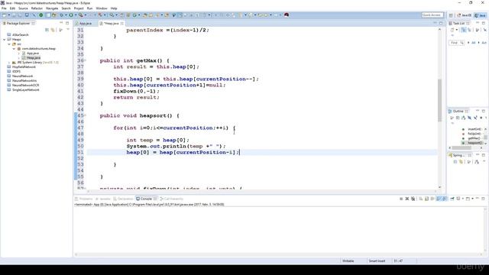Toggle Scroll Lock in Console toolbar
This screenshot has width=489, height=275.
pos(426,199)
